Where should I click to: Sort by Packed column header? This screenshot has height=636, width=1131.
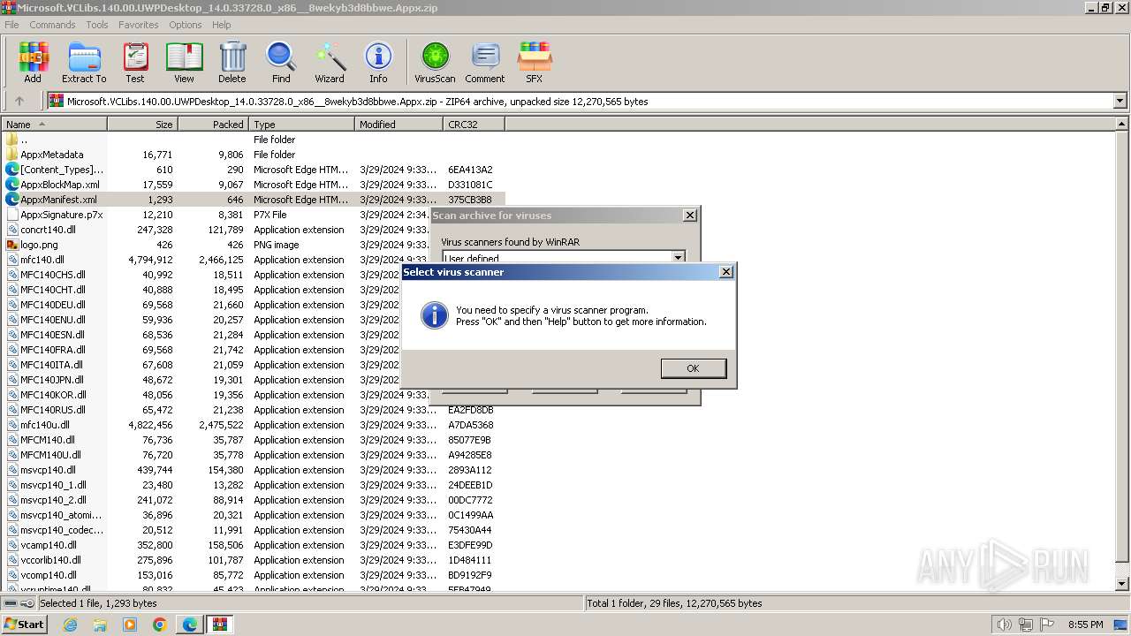[213, 125]
